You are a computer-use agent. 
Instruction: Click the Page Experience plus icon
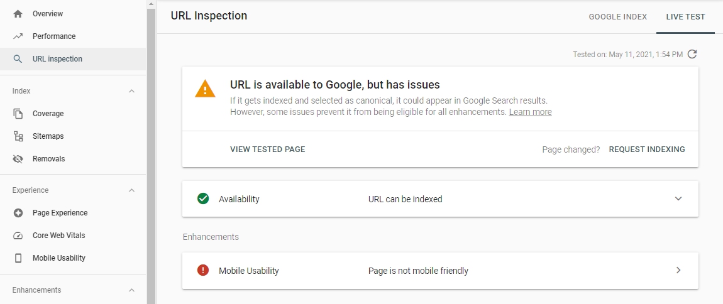coord(18,213)
